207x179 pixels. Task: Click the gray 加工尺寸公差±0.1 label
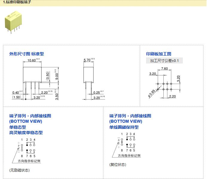click(x=164, y=61)
